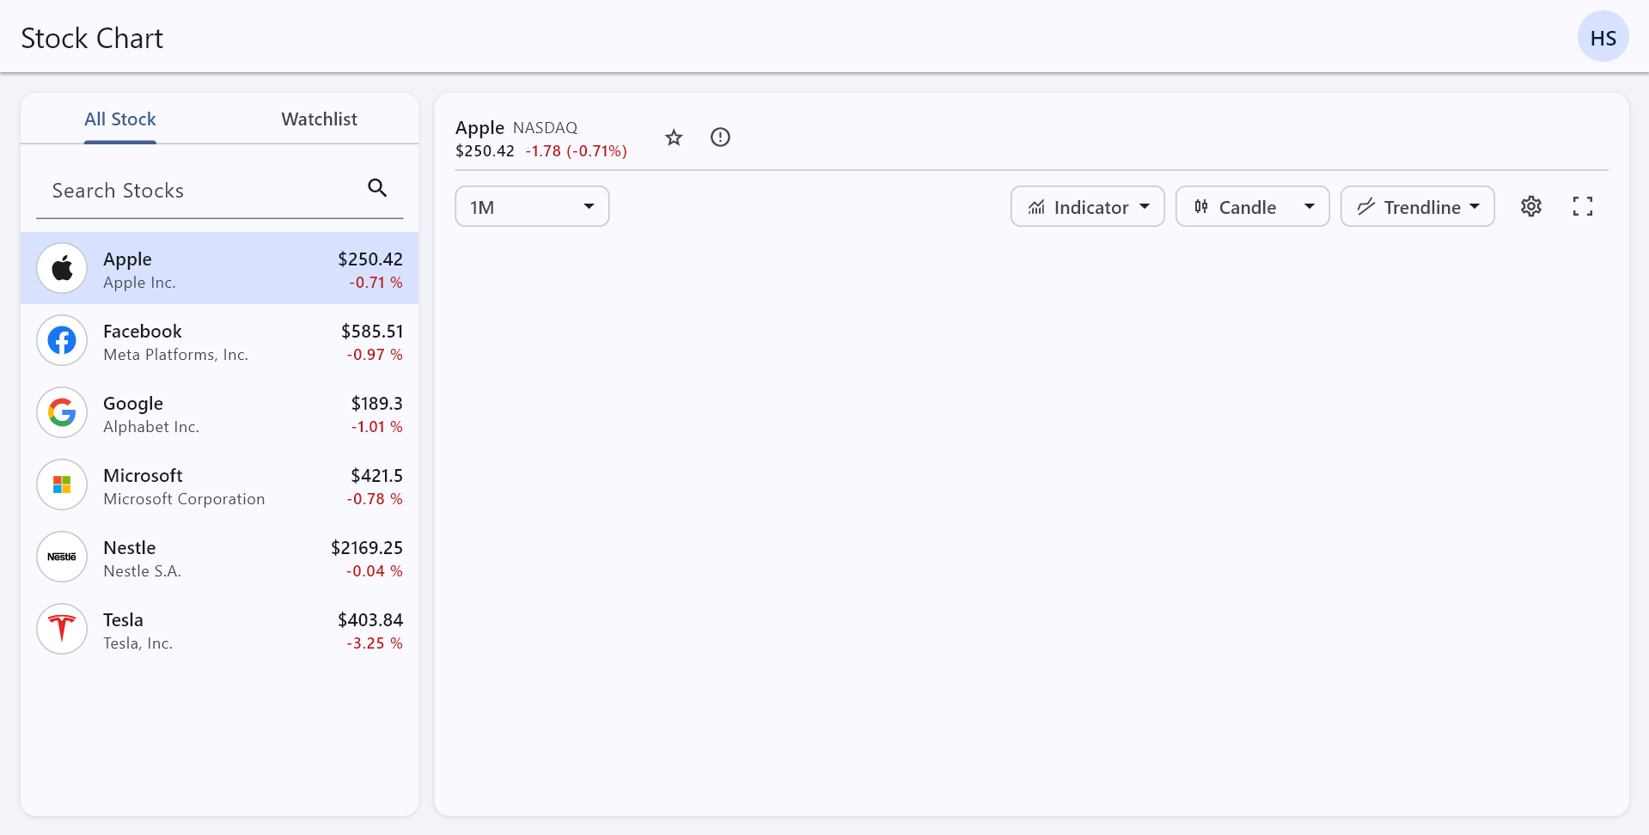Click the HS profile avatar
This screenshot has height=835, width=1649.
1603,36
